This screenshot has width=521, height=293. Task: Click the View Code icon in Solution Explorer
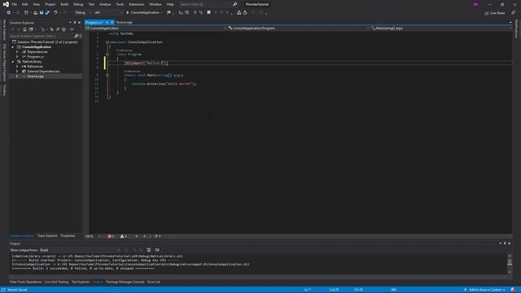(72, 29)
